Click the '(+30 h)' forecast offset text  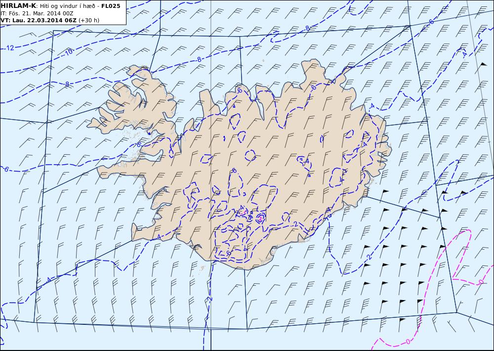tap(89, 20)
